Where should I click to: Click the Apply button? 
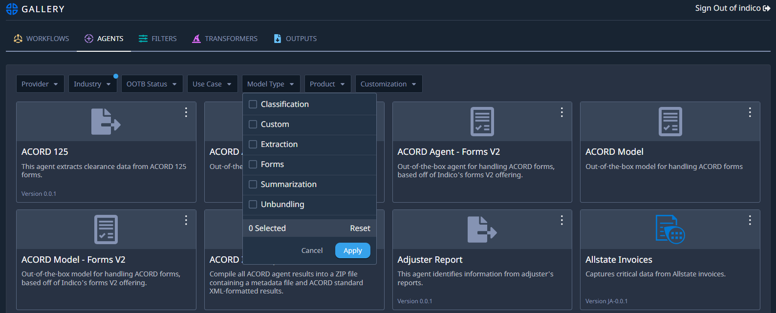pos(352,250)
